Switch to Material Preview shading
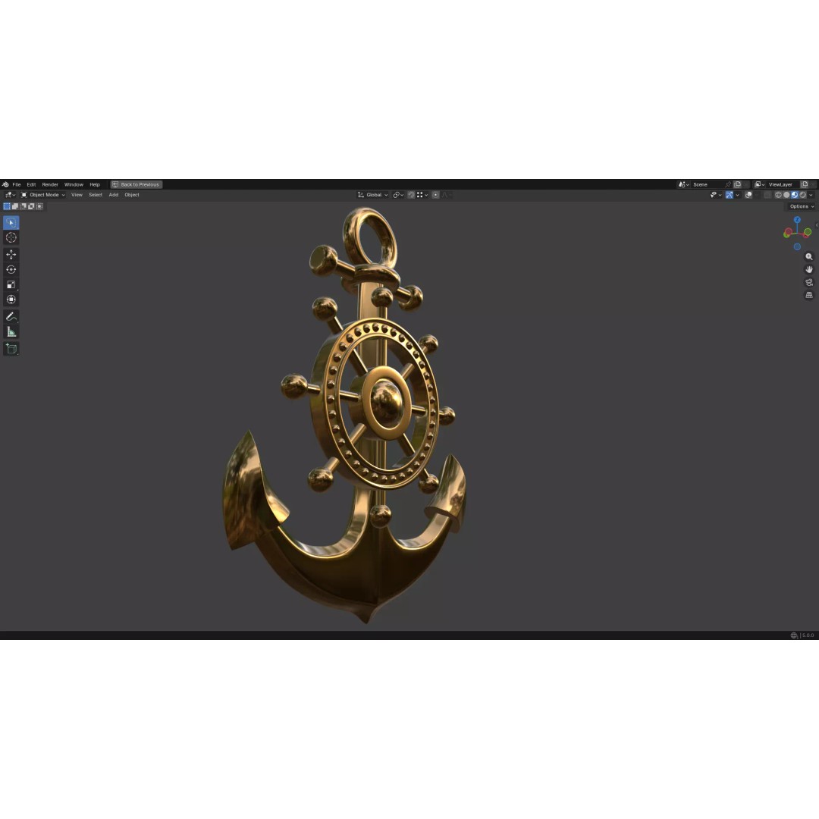This screenshot has height=819, width=819. pyautogui.click(x=795, y=195)
